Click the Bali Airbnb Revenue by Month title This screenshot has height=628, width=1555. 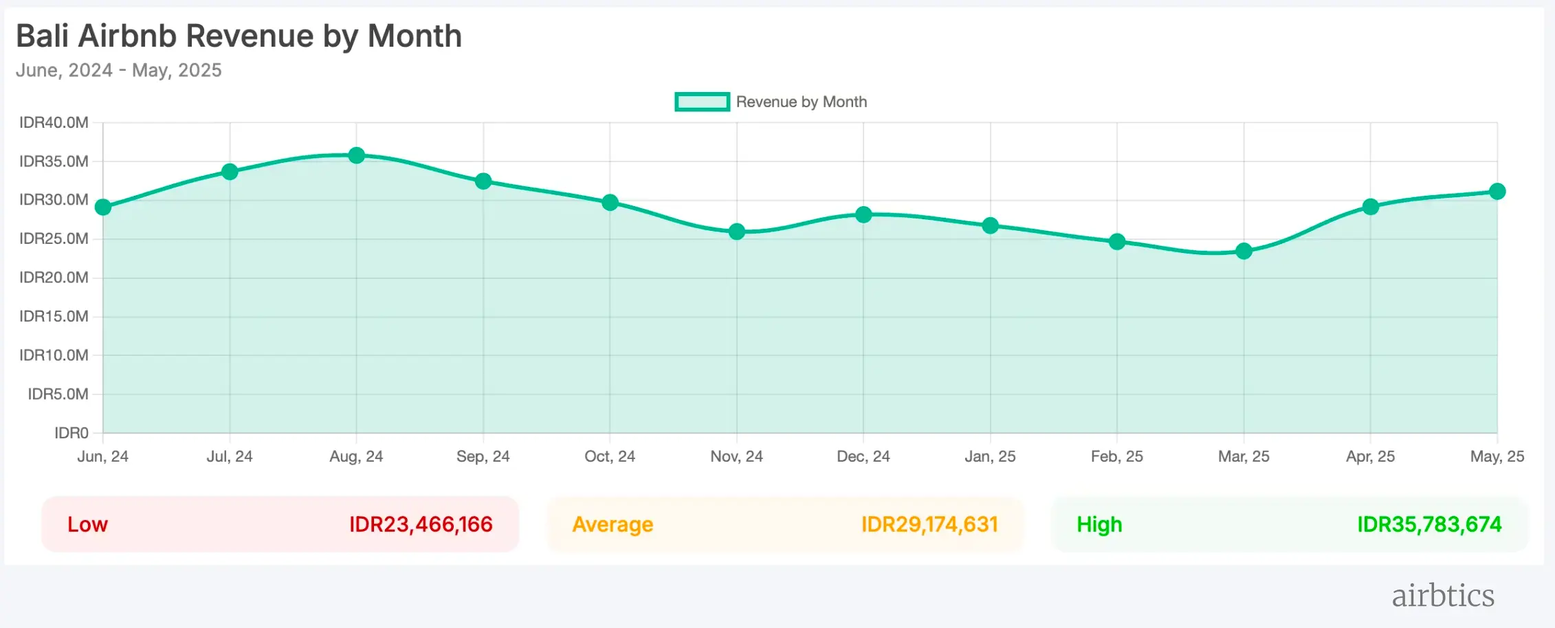pyautogui.click(x=239, y=36)
